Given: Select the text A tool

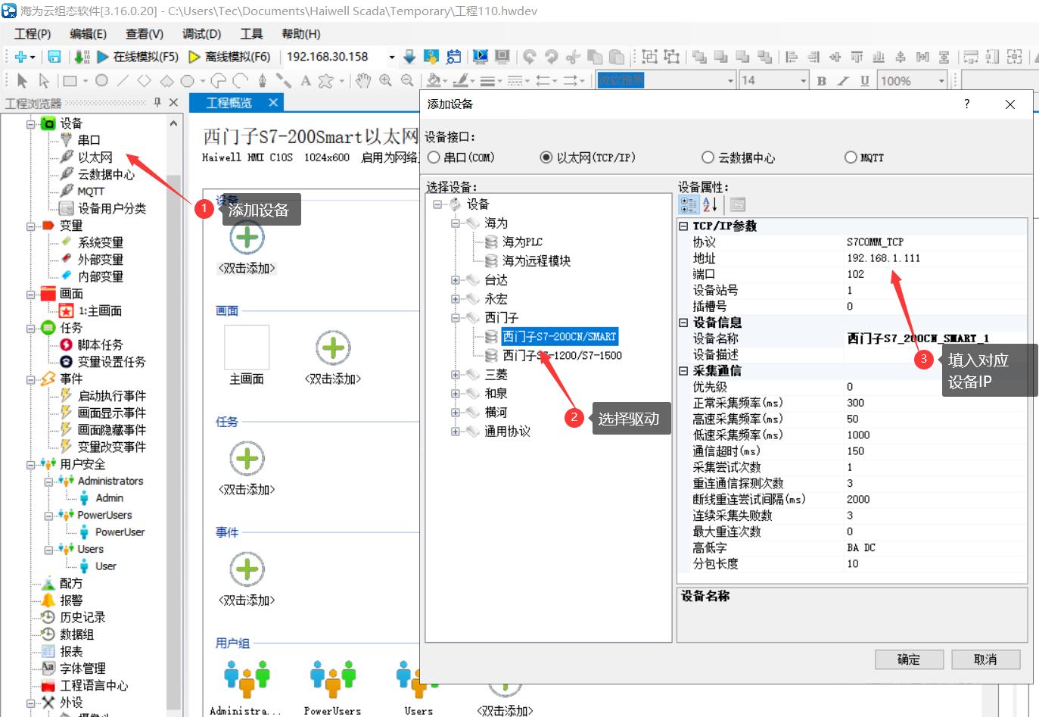Looking at the screenshot, I should pyautogui.click(x=306, y=80).
